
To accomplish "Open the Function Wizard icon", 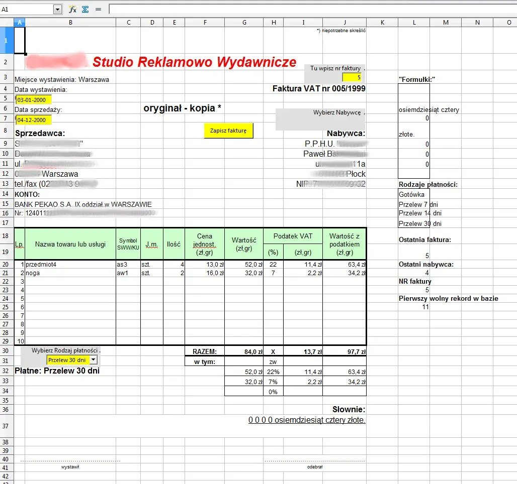I will 72,9.
